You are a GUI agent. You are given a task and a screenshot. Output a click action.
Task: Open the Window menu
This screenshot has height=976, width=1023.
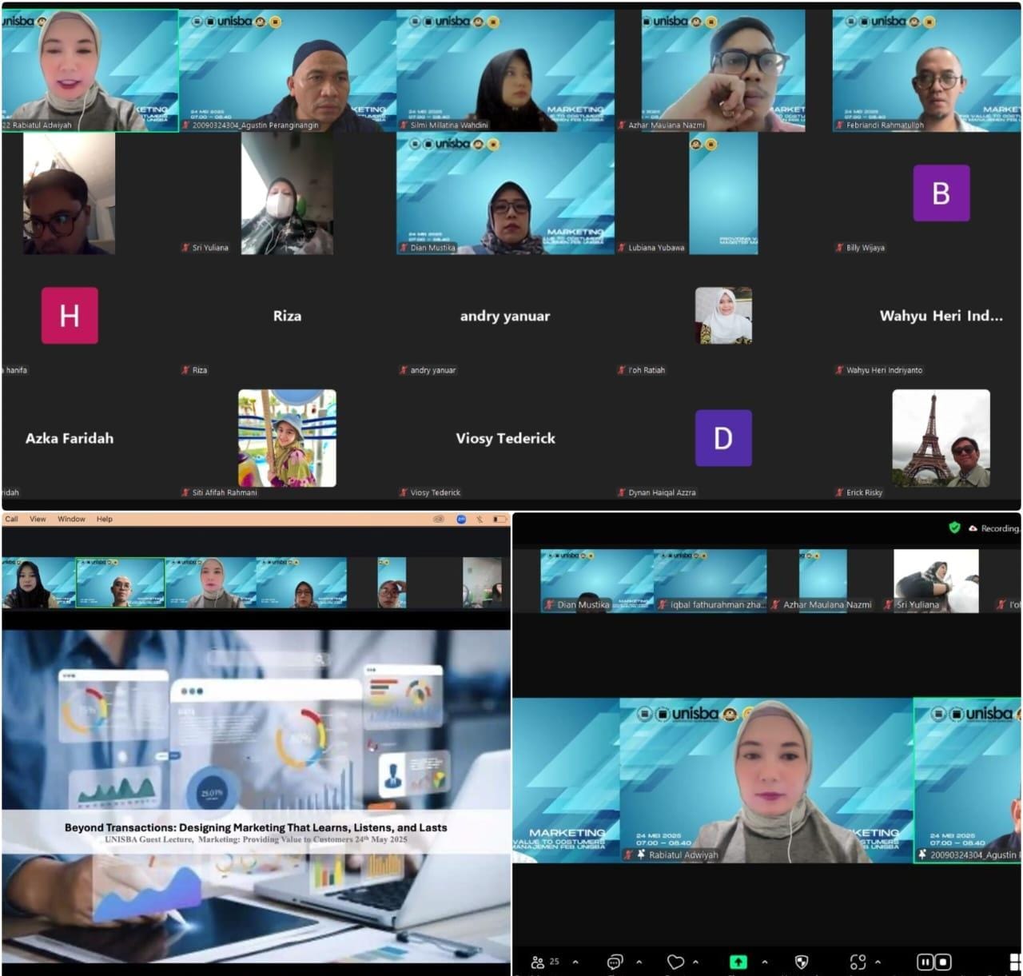coord(71,519)
